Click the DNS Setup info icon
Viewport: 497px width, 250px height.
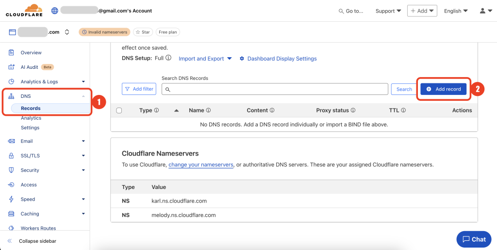tap(168, 58)
